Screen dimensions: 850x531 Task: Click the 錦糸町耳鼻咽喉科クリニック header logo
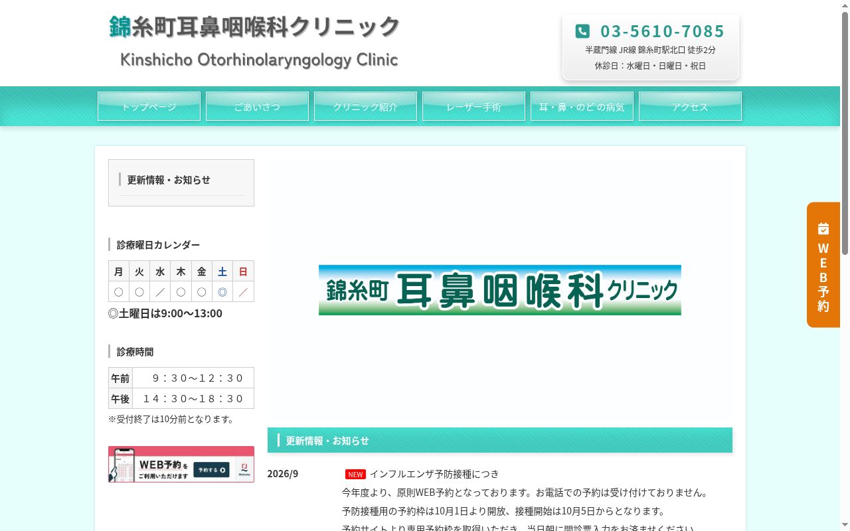pos(255,27)
